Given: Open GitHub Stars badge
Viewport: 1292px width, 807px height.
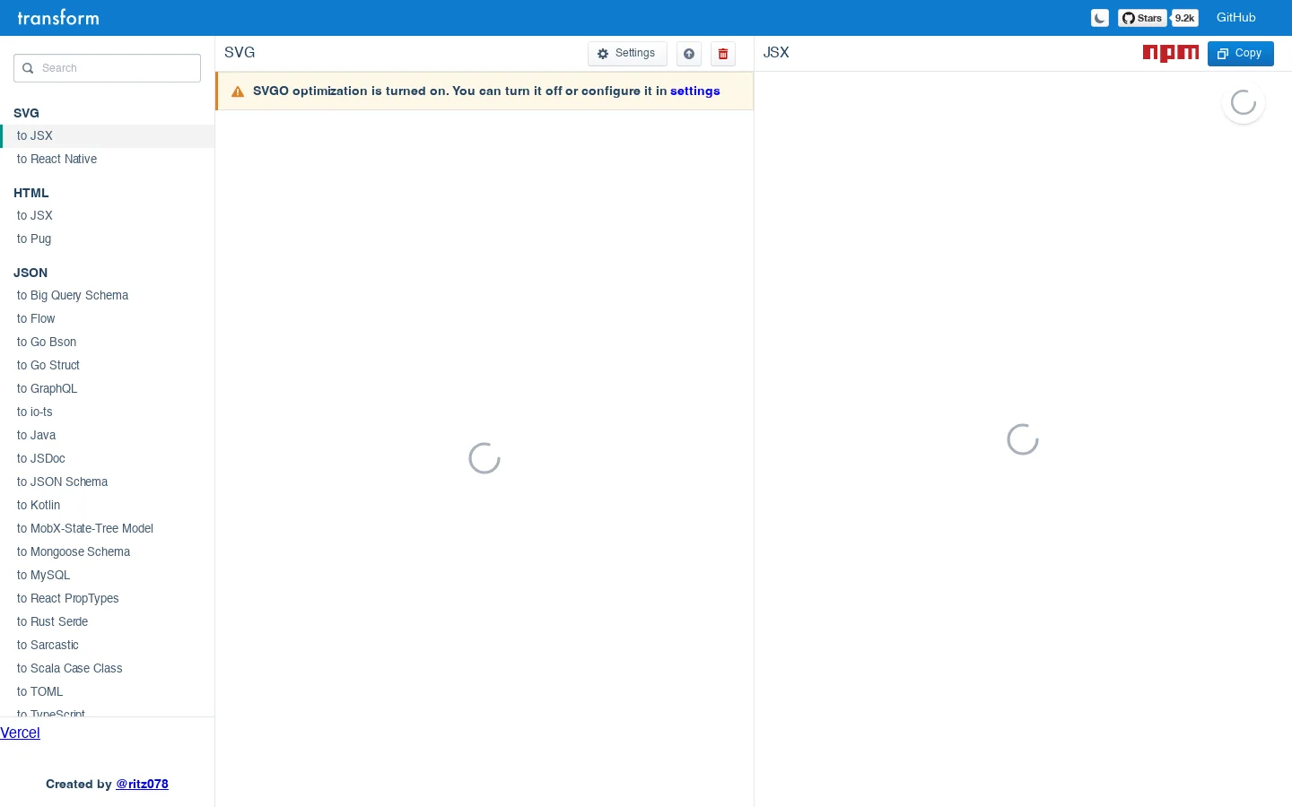Looking at the screenshot, I should [x=1142, y=18].
